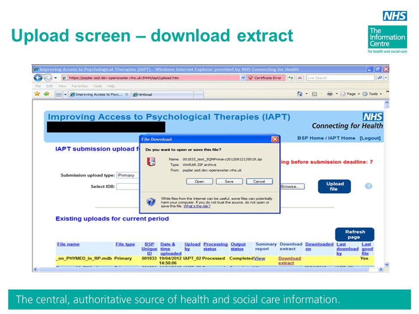Click the Refresh page button
The height and width of the screenshot is (314, 419).
pyautogui.click(x=354, y=235)
